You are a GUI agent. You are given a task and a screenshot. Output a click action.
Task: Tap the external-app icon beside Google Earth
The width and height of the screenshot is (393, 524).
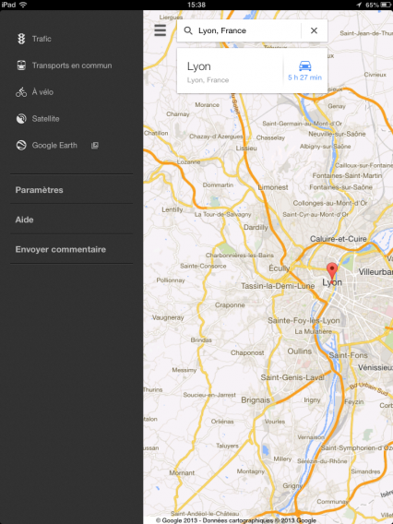pos(95,146)
